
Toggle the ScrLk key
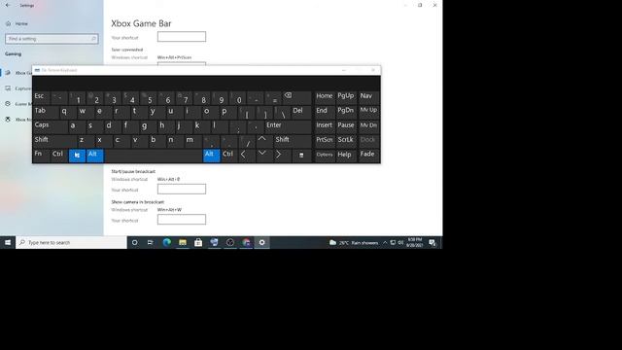[346, 141]
